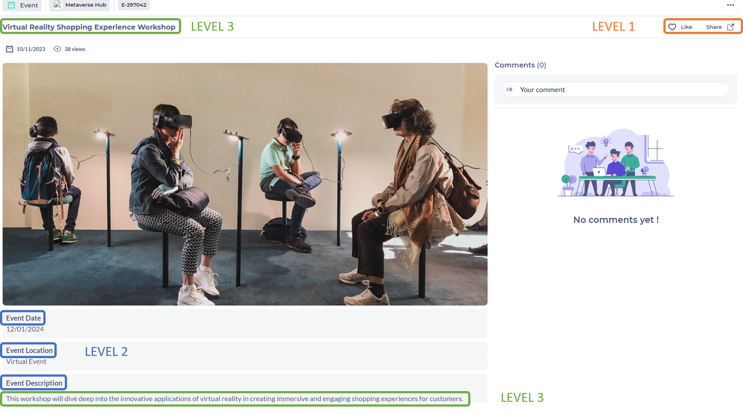Click the Virtual Reality Shopping Experience Workshop title

(89, 27)
